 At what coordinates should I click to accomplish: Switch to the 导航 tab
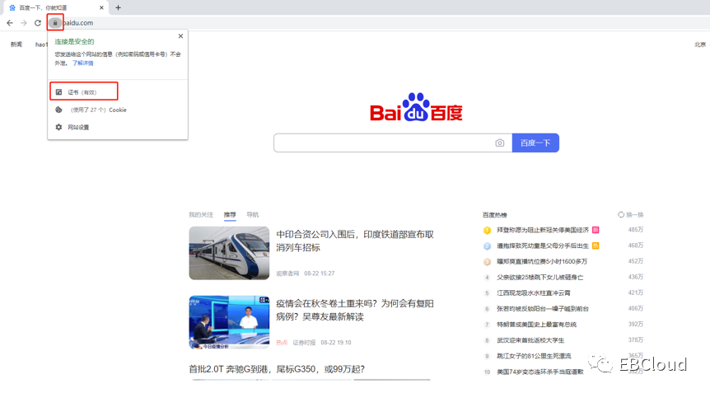click(252, 215)
